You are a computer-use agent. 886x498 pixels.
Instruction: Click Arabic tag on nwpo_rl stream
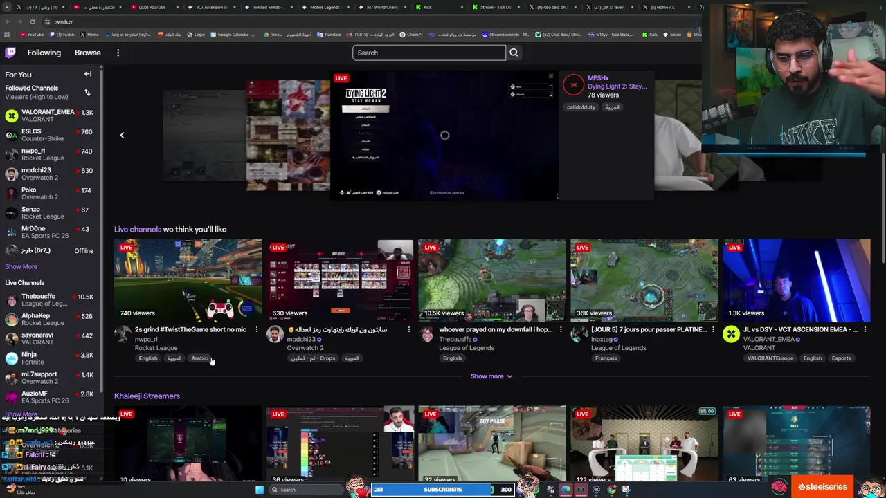click(x=199, y=358)
